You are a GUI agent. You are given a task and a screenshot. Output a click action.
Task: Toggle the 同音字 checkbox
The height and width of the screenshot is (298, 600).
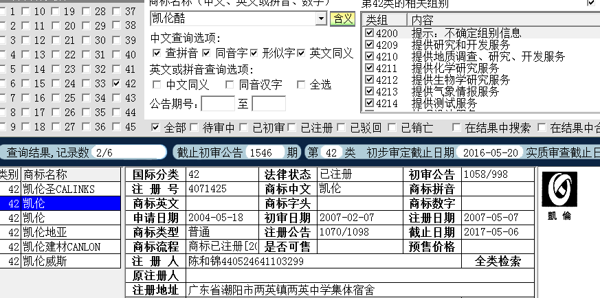tap(207, 53)
